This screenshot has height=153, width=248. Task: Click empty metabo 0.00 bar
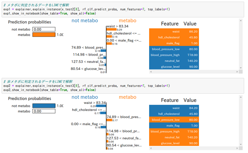click(44, 111)
